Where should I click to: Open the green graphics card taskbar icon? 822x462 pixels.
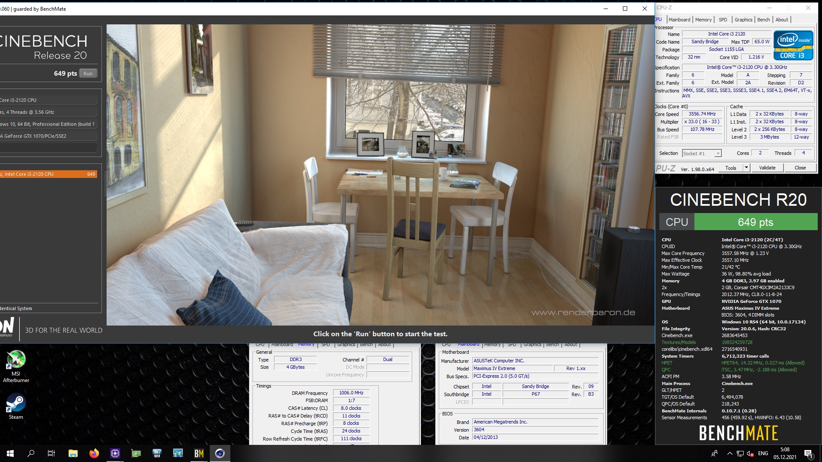click(x=136, y=453)
